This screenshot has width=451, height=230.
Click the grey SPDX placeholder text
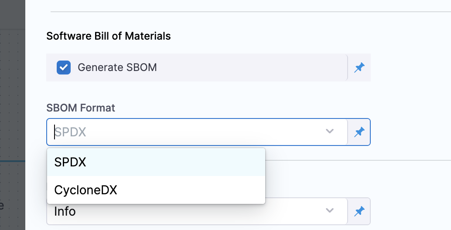pos(71,132)
